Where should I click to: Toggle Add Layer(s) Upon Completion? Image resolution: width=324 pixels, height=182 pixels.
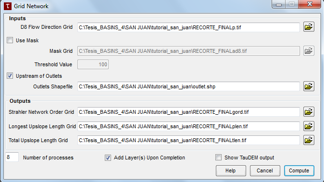[108, 158]
